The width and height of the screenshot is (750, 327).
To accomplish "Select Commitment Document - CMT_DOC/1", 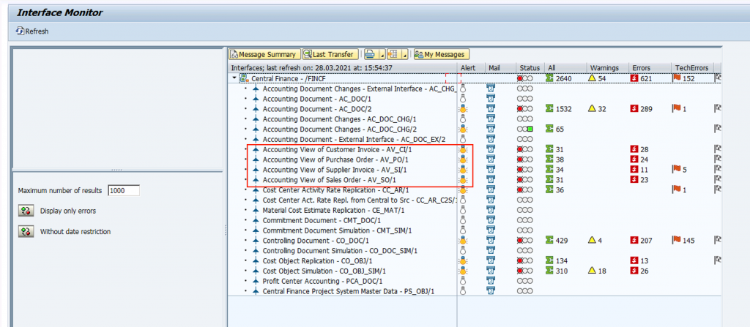I will pos(322,220).
